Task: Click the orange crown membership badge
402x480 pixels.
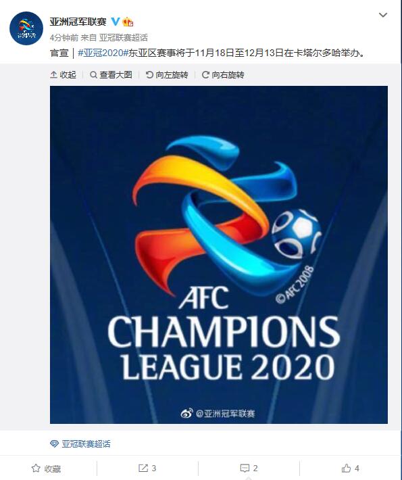Action: (x=128, y=22)
